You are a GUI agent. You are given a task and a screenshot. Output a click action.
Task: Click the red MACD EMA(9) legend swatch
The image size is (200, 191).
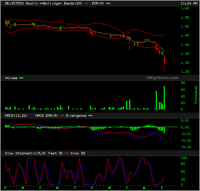point(62,115)
